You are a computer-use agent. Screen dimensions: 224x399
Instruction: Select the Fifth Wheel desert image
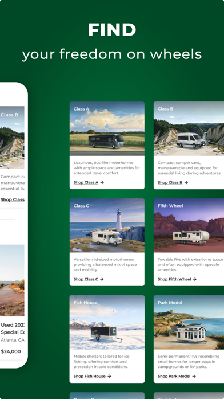tap(189, 225)
